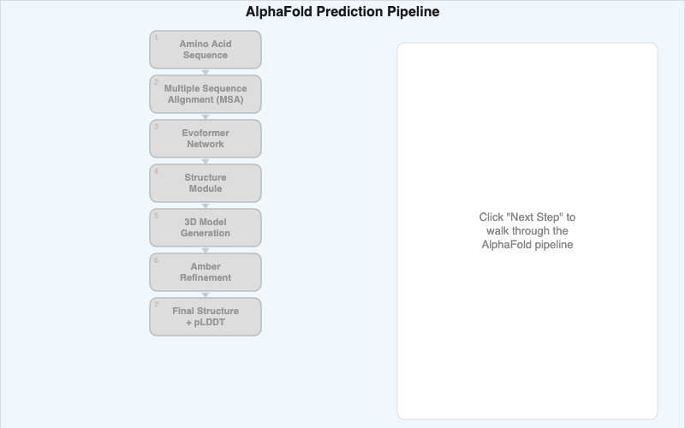This screenshot has height=428, width=685.
Task: Click the arrow between Evoformer and Structure Module
Action: pyautogui.click(x=205, y=161)
